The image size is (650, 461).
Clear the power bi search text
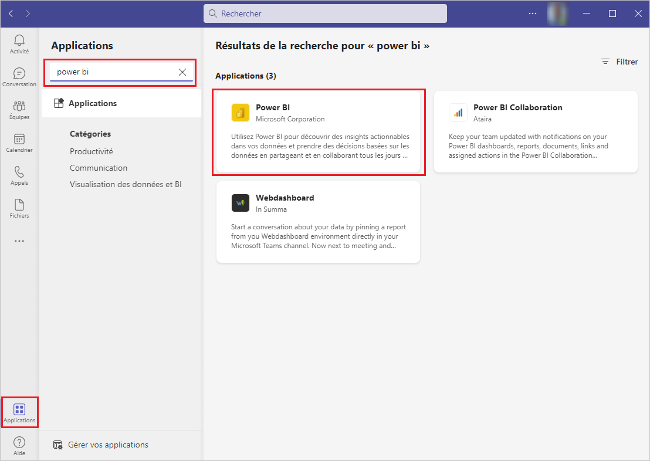click(182, 72)
